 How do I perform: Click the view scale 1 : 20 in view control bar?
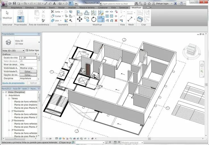coord(49,138)
